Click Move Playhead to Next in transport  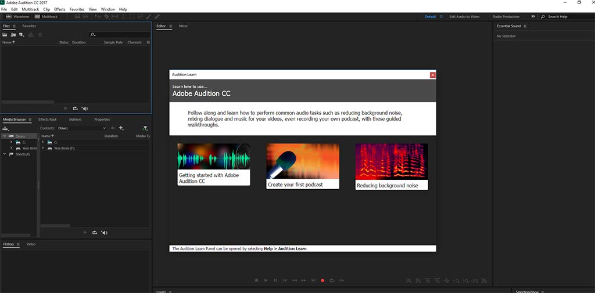(313, 280)
